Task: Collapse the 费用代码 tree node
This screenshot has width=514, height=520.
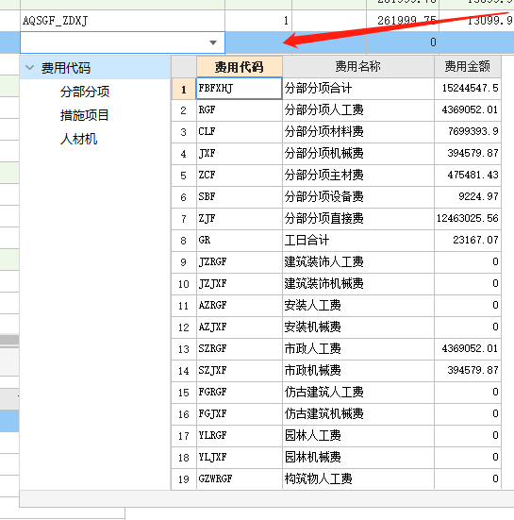Action: [30, 68]
